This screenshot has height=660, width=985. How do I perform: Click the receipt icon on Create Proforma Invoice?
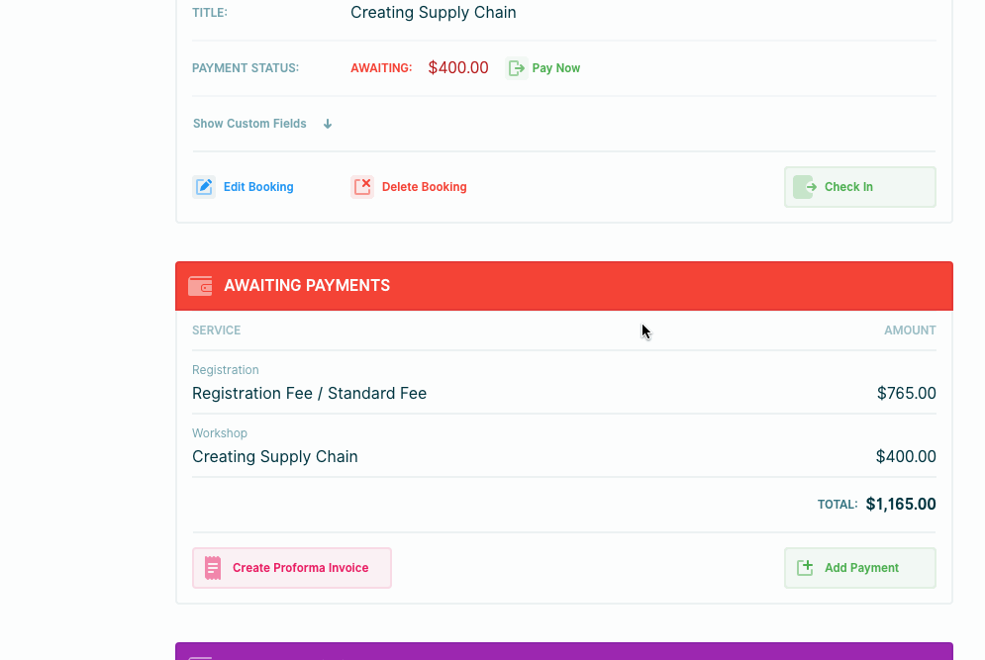213,568
